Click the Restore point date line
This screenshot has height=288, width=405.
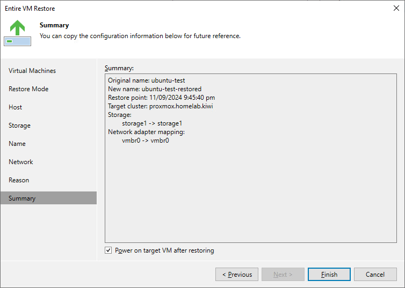point(161,98)
